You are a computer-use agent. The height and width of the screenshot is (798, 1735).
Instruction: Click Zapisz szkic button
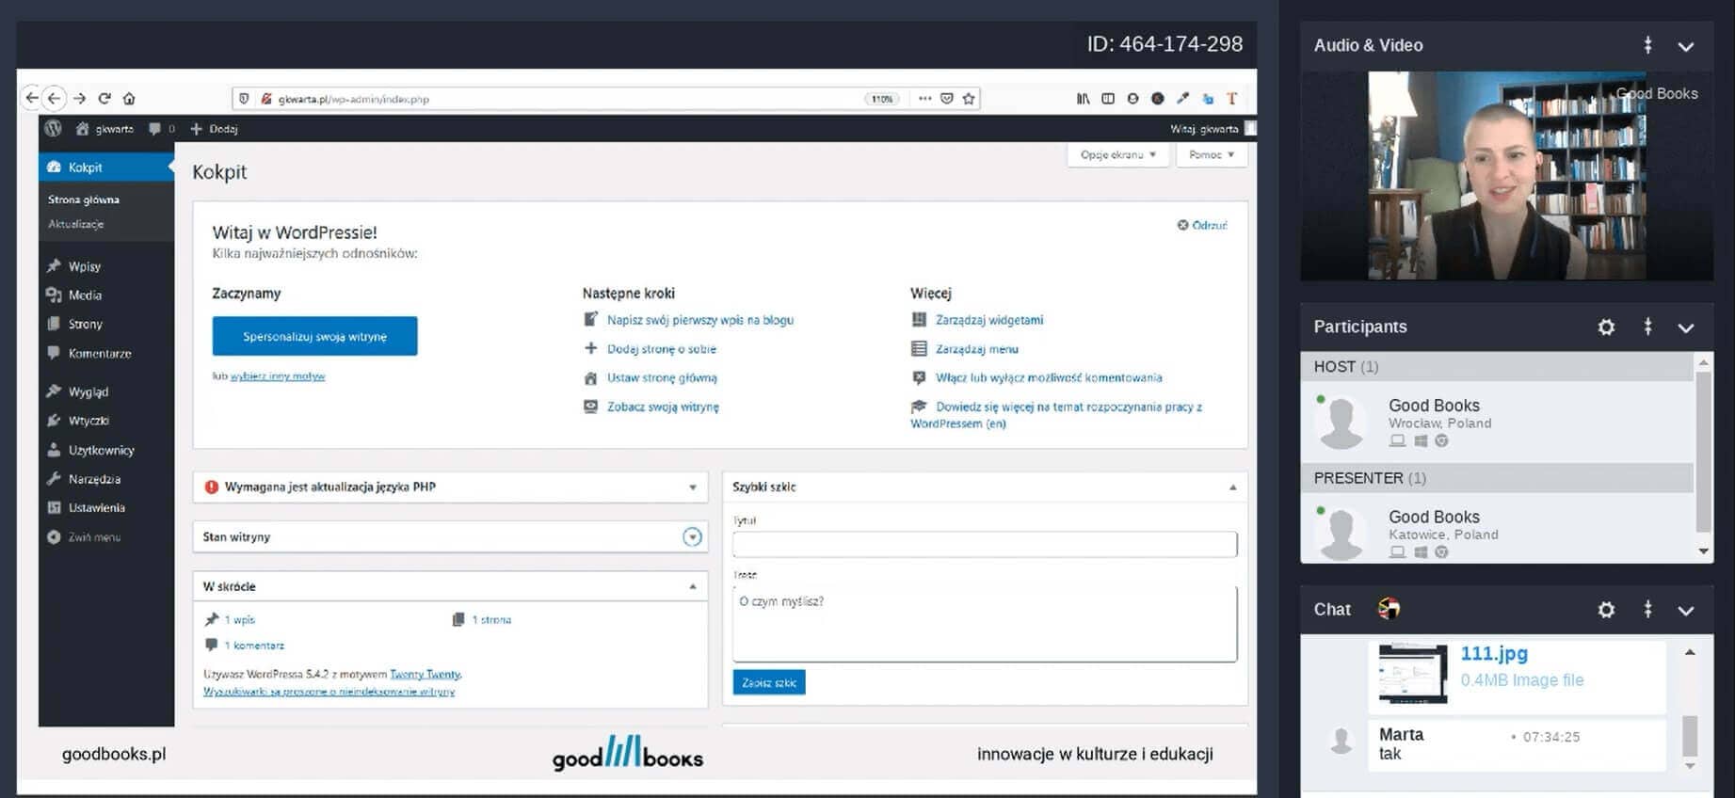769,683
